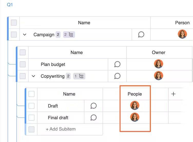Click the Copywriting subitems hierarchy icon
193x142 pixels.
[81, 76]
